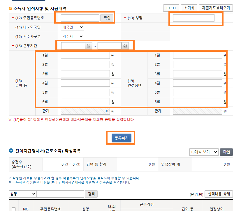Click the March 인정상여 amount field
Screen dimensions: 241x211
point(197,74)
